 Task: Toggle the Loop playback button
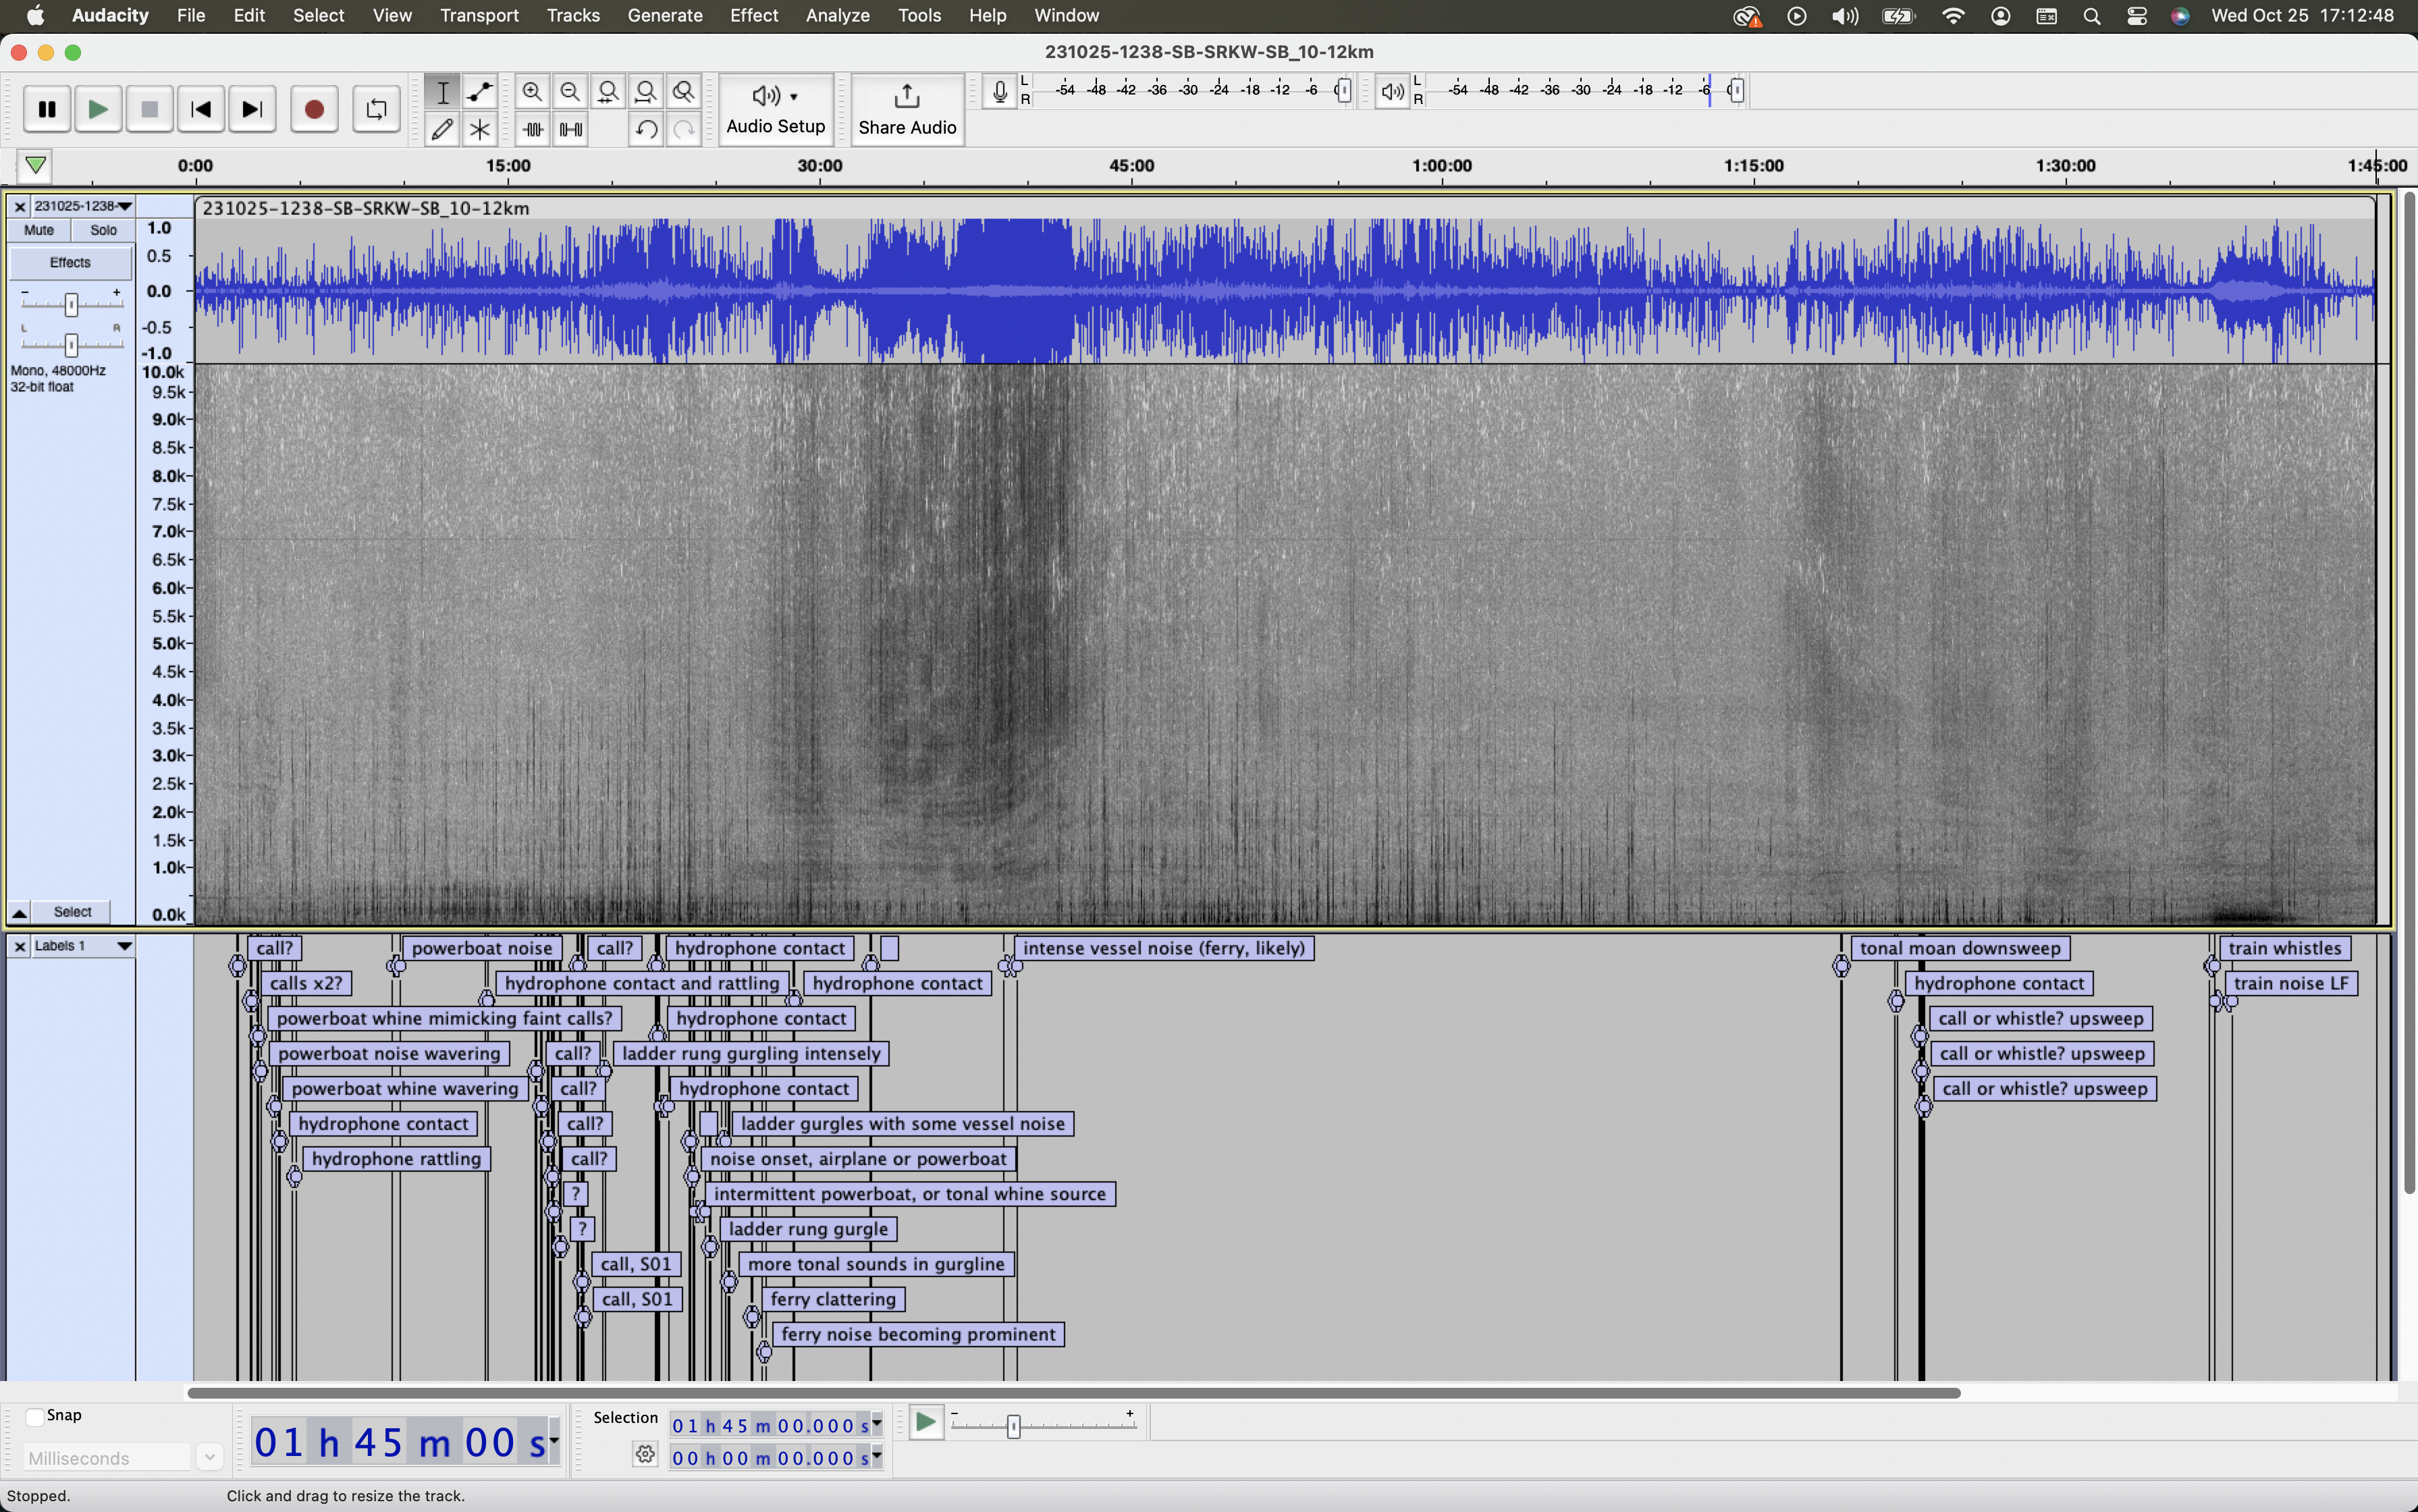coord(376,110)
